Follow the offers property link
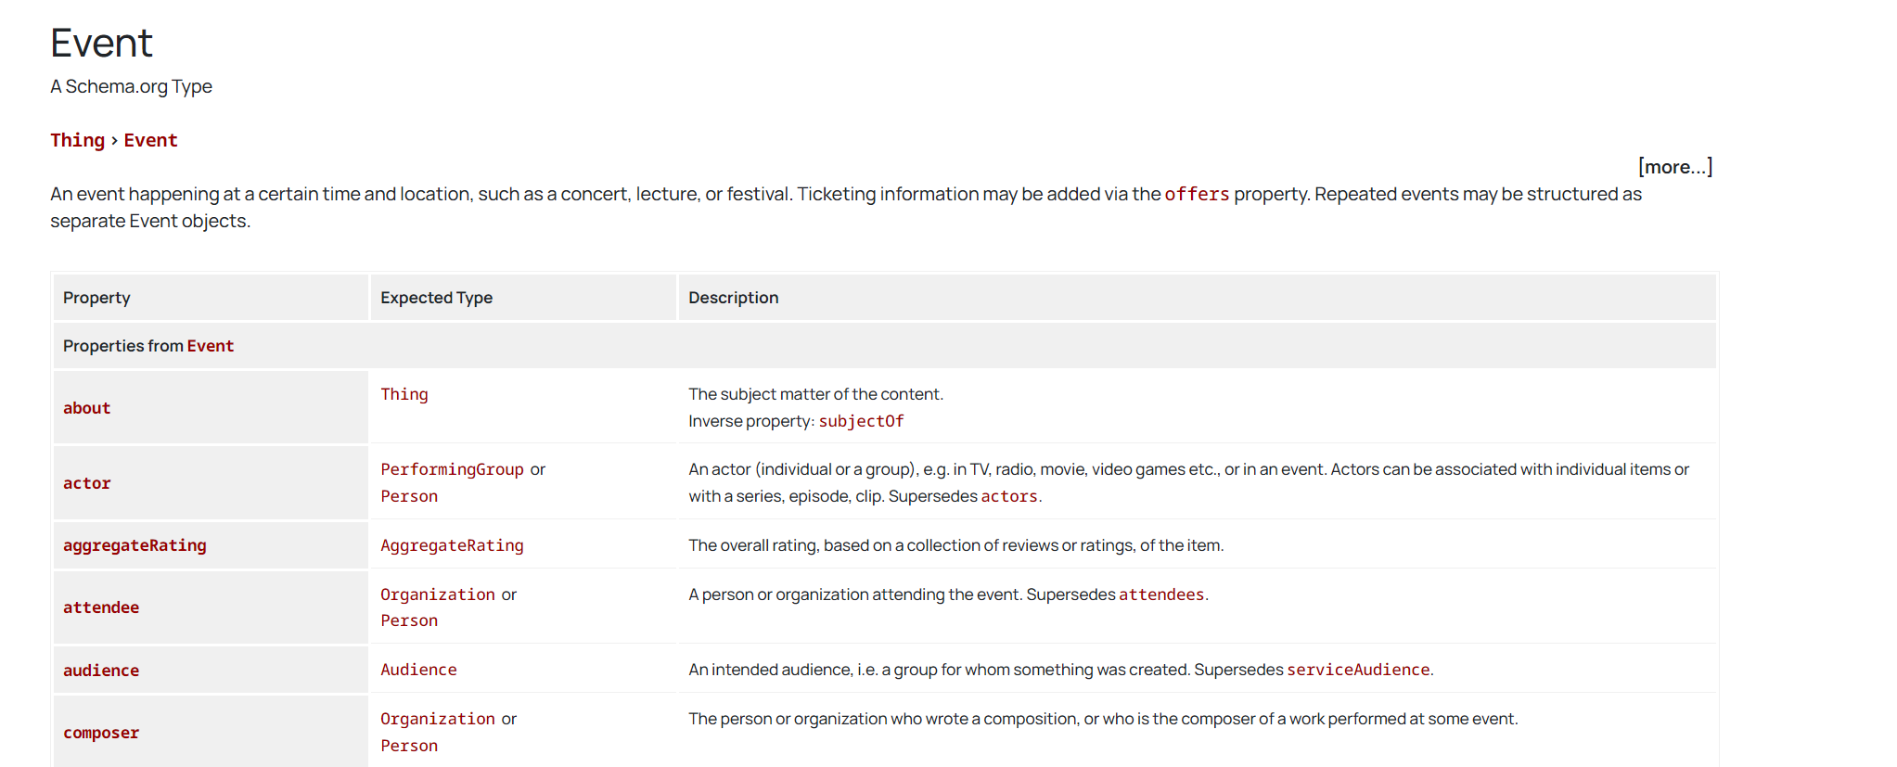Image resolution: width=1897 pixels, height=767 pixels. (1196, 194)
